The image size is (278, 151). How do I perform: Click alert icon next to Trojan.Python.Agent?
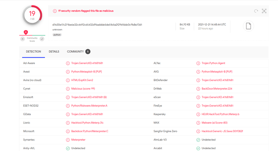pos(198,63)
